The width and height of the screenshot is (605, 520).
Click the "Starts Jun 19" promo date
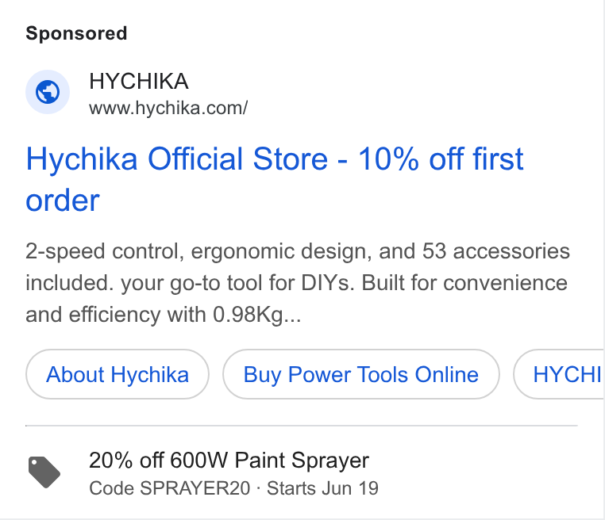[322, 488]
